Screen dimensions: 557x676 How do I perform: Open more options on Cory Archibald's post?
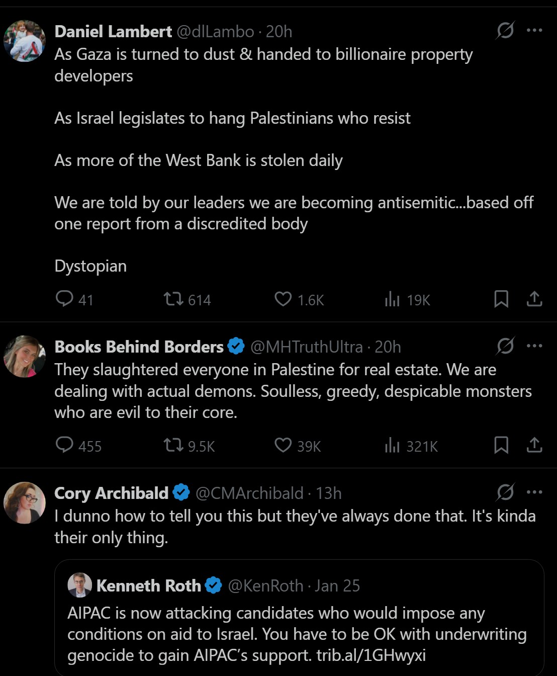(534, 492)
